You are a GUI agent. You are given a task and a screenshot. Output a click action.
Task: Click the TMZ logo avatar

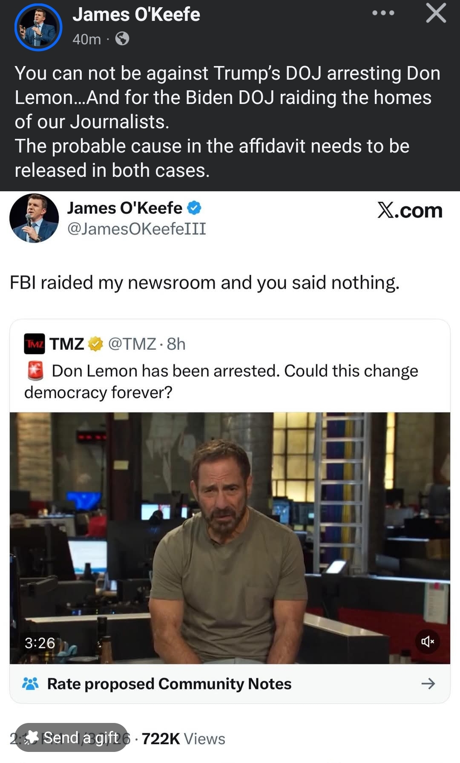point(34,344)
